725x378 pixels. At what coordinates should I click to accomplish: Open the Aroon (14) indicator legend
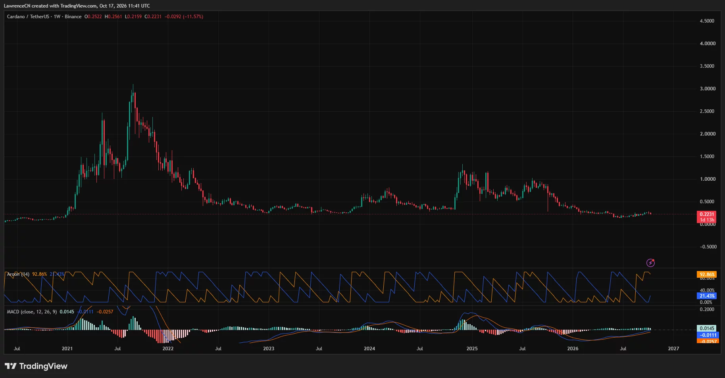point(18,274)
